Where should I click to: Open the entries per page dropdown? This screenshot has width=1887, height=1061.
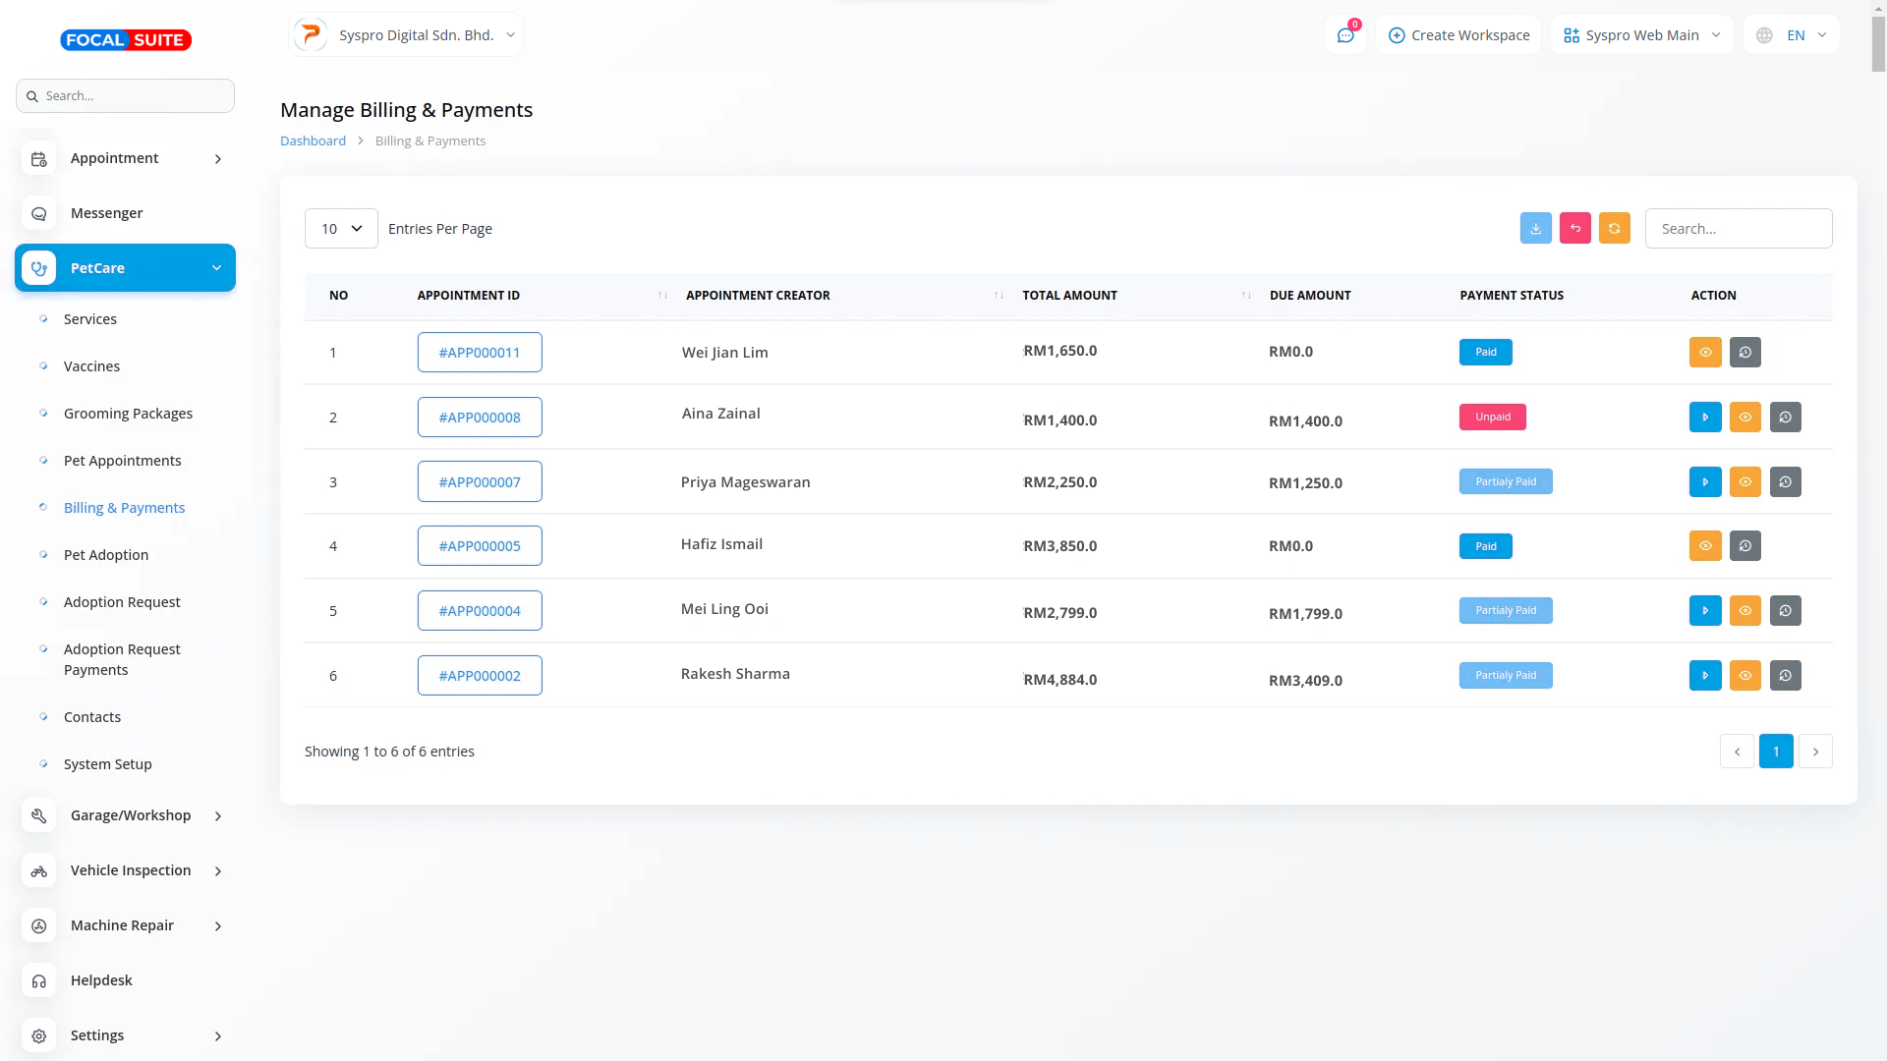coord(341,229)
